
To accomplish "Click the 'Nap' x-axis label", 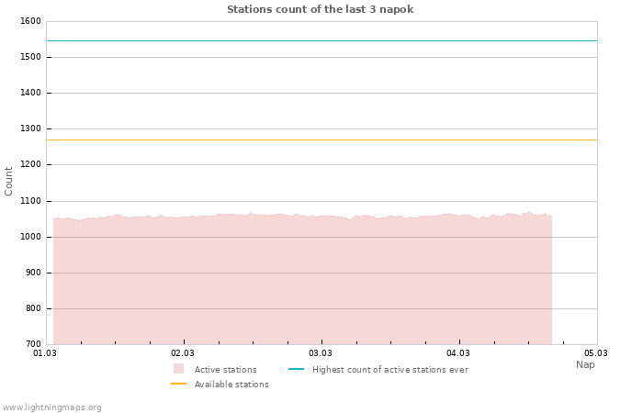I will click(585, 364).
